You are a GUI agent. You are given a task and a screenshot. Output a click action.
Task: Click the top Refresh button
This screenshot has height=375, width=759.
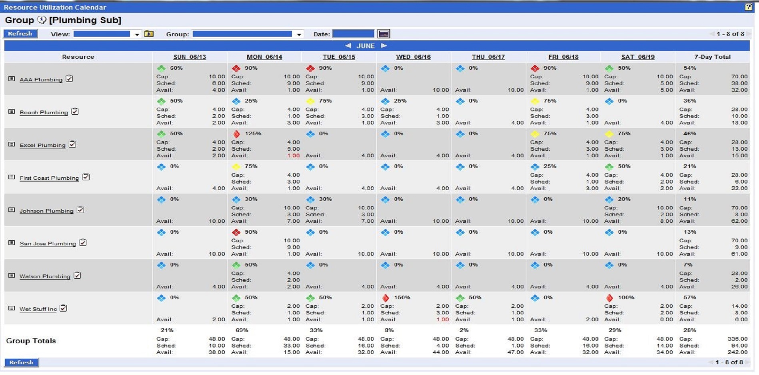coord(20,34)
